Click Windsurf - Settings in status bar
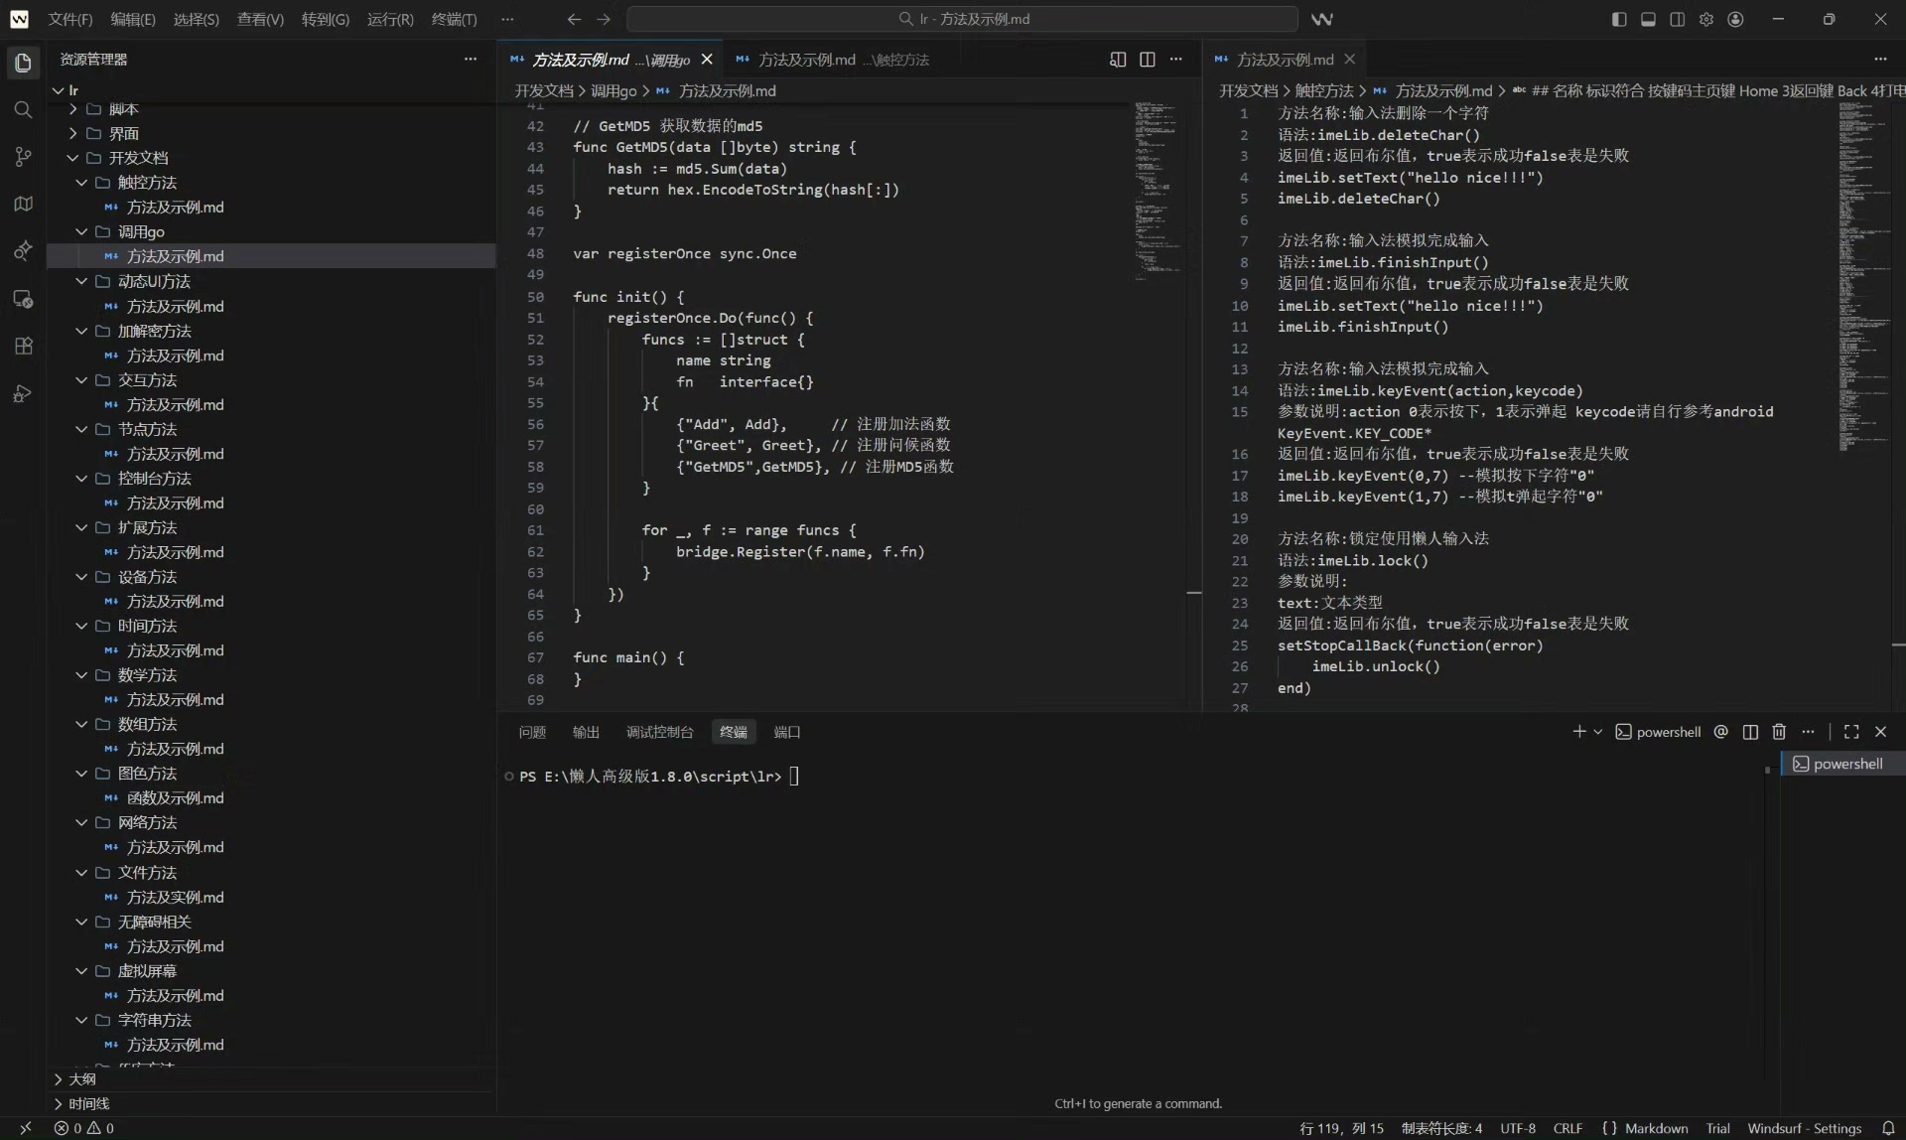The height and width of the screenshot is (1140, 1906). click(1804, 1128)
